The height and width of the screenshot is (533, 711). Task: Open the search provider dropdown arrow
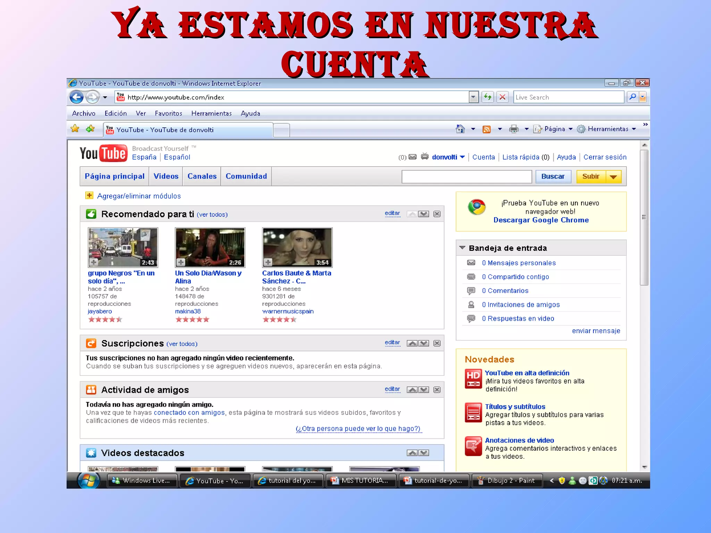coord(643,98)
